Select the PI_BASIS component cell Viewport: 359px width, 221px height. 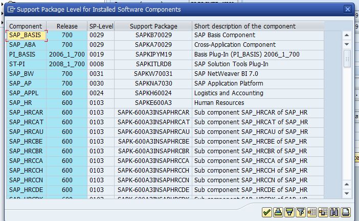click(x=26, y=54)
